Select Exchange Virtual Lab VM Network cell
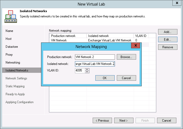Image resolution: width=183 pixels, height=129 pixels. 110,40
